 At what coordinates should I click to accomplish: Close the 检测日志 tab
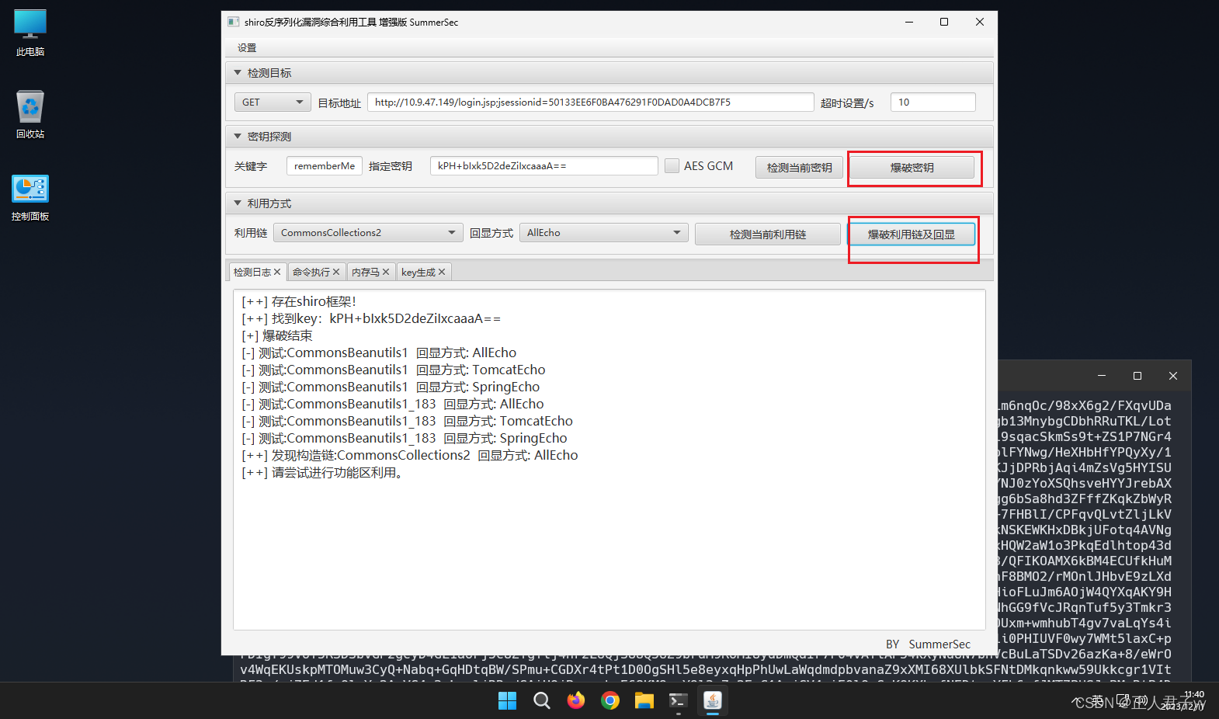coord(277,272)
